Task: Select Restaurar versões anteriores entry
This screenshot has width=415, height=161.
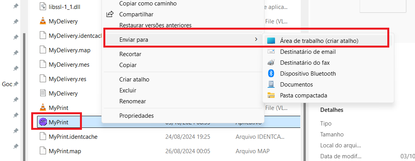Action: 155,25
